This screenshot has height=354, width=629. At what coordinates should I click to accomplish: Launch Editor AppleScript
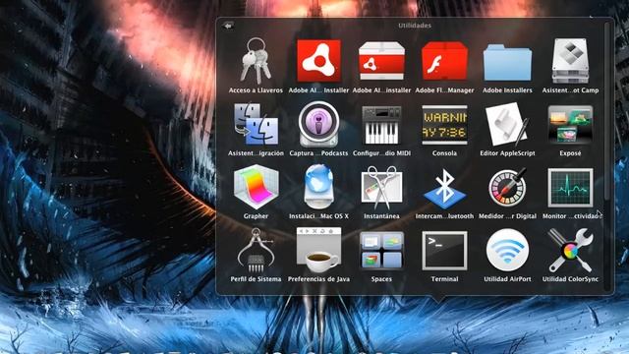(507, 124)
